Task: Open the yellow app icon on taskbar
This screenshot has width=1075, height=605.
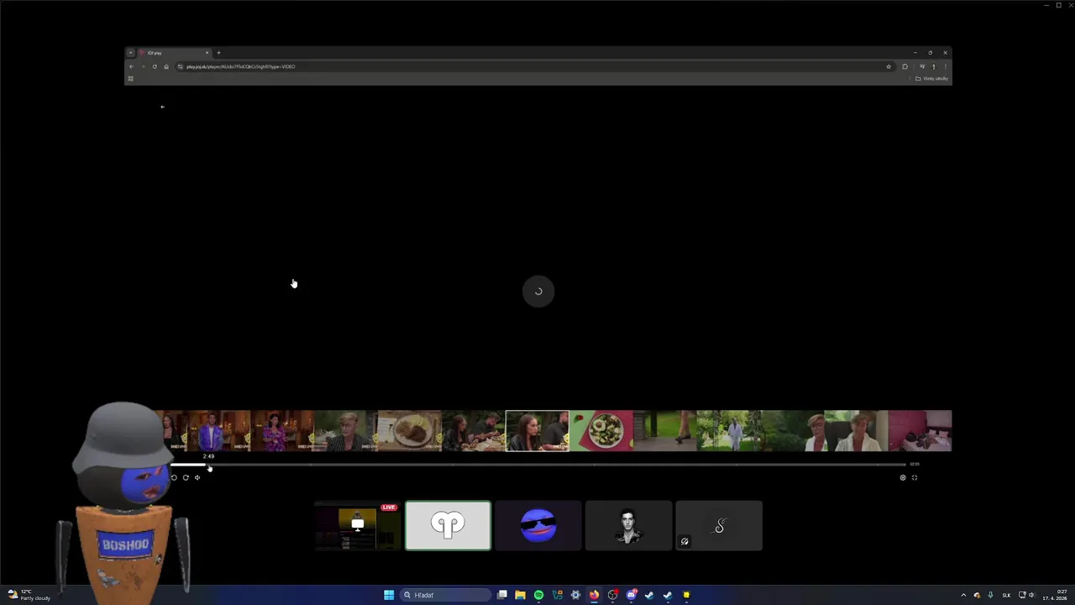Action: pyautogui.click(x=686, y=595)
